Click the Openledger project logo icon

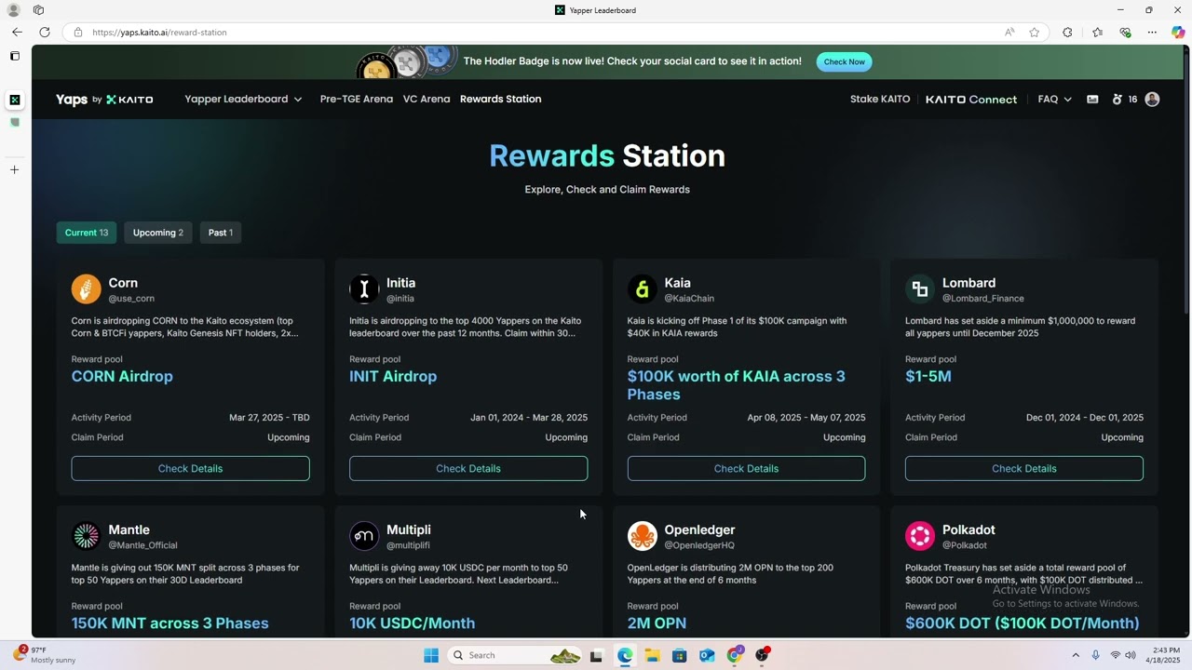642,536
